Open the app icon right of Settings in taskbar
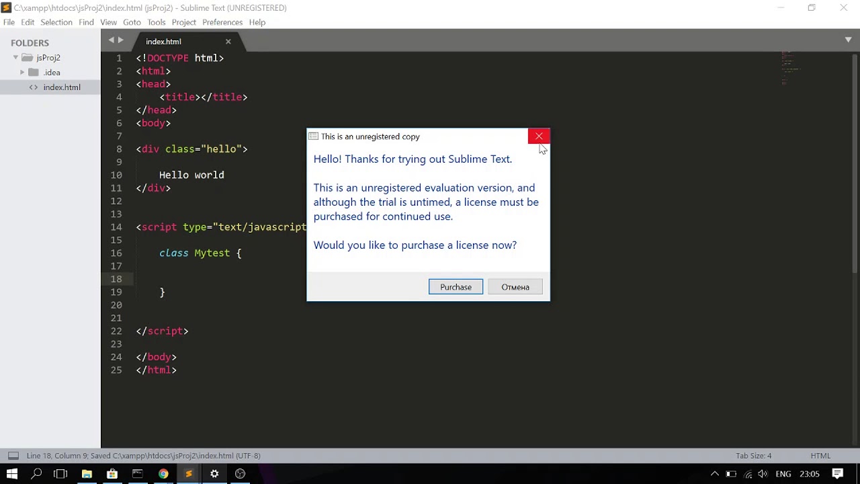This screenshot has width=860, height=484. 240,474
